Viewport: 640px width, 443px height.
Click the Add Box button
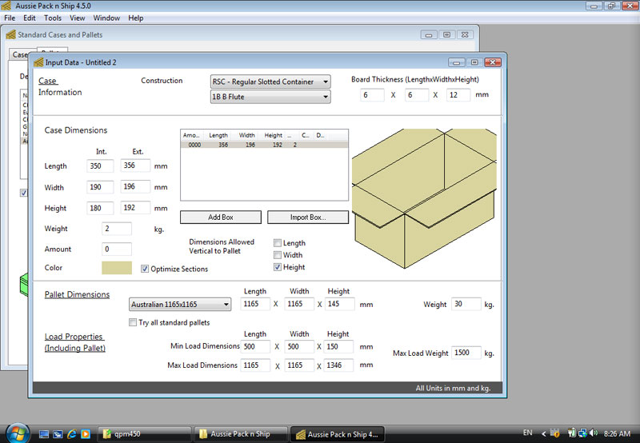tap(221, 217)
